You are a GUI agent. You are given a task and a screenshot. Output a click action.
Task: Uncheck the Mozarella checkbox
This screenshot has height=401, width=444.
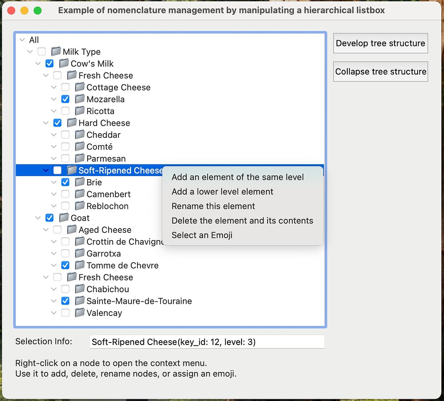(x=65, y=99)
